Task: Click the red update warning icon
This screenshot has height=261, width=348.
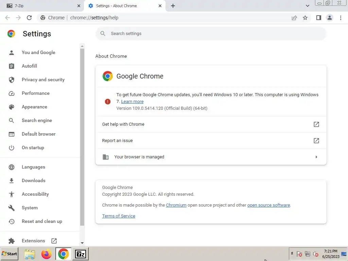Action: 108,102
